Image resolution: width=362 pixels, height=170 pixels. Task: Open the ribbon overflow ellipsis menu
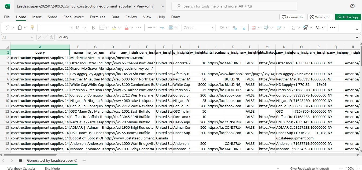[333, 28]
